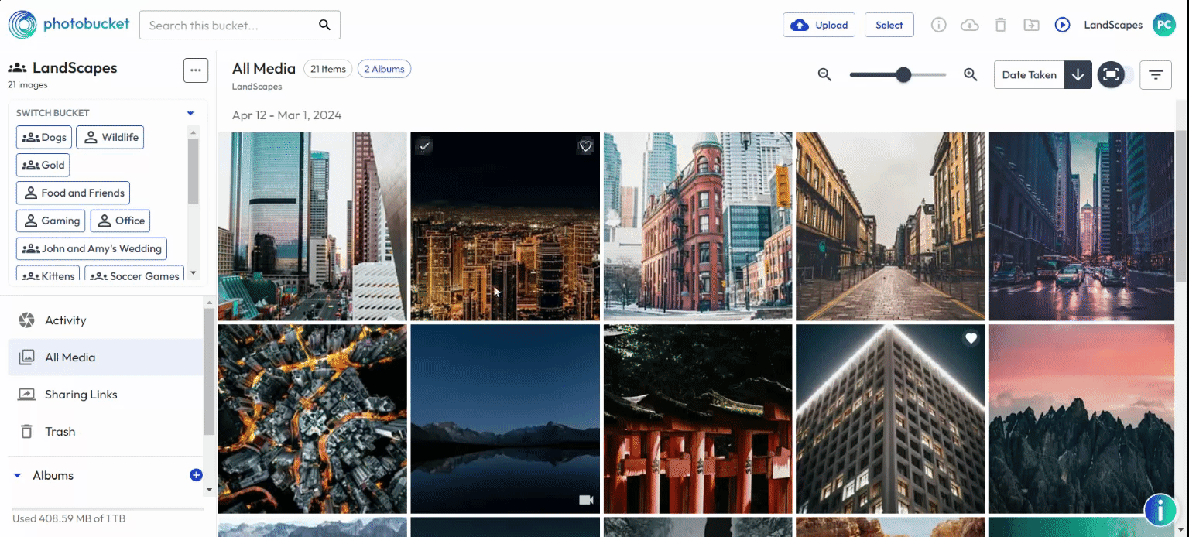Open the PC account avatar
The image size is (1189, 537).
tap(1164, 25)
